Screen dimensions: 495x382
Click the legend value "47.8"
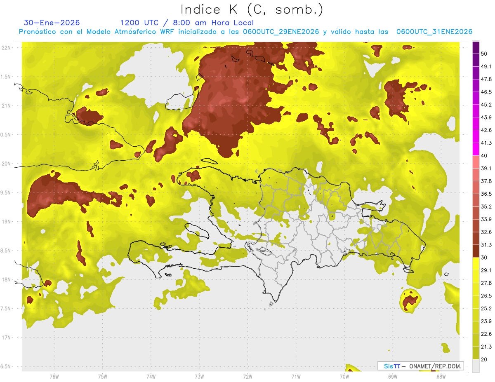point(486,79)
